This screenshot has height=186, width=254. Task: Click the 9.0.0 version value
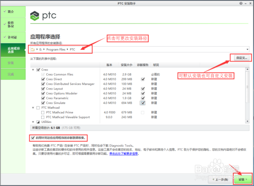[x=109, y=117]
